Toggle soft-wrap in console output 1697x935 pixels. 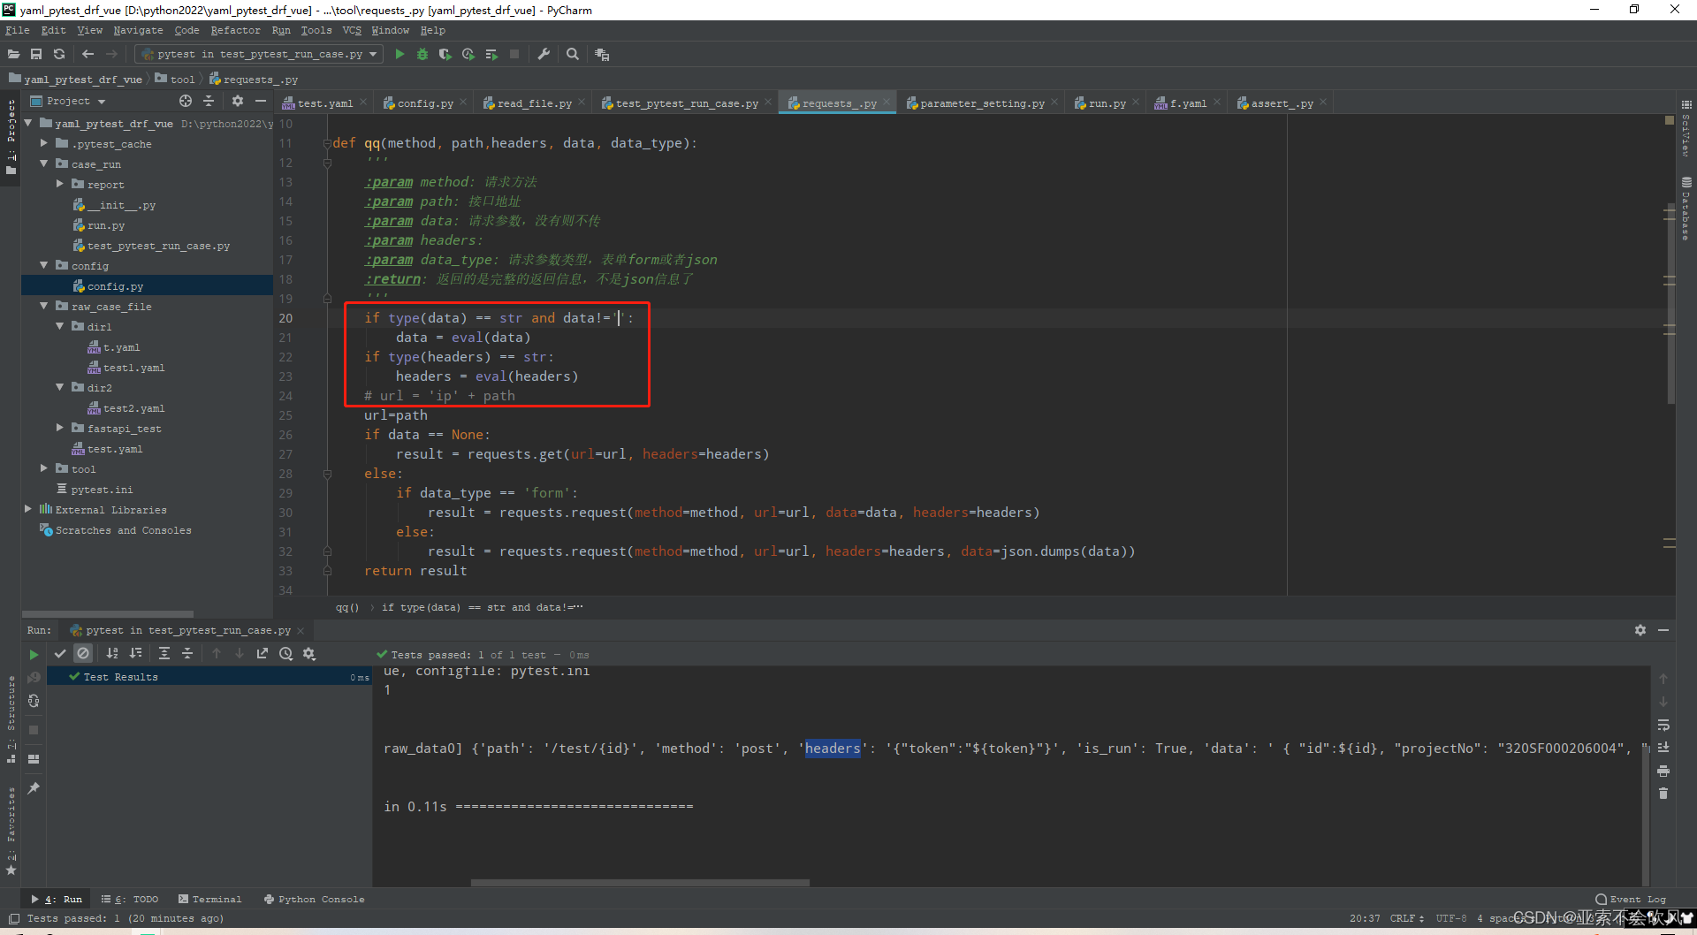pos(1663,725)
